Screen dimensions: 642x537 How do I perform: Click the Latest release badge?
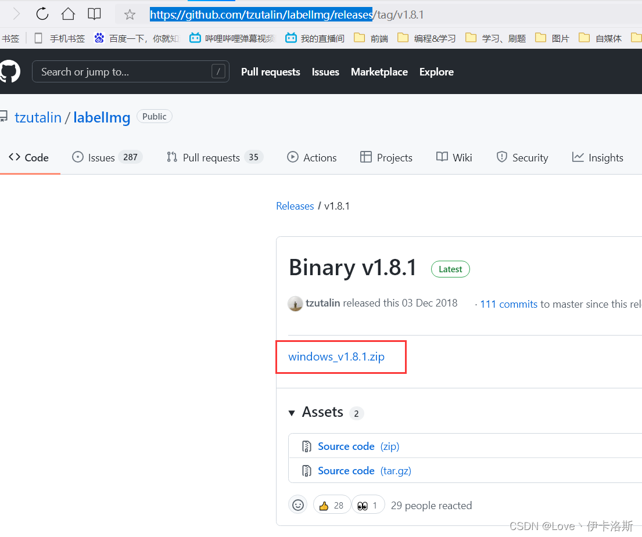pyautogui.click(x=450, y=269)
